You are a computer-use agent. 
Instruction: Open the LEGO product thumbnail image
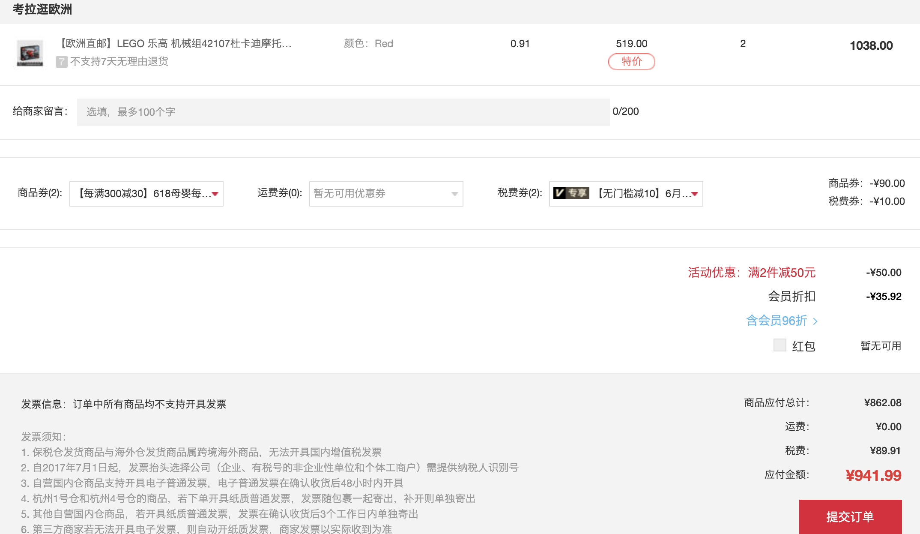pos(30,54)
